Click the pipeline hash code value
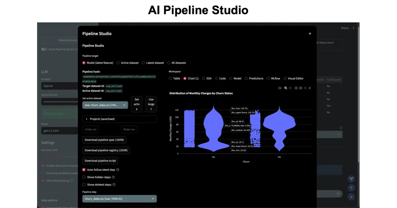The height and width of the screenshot is (208, 397). pos(119,79)
